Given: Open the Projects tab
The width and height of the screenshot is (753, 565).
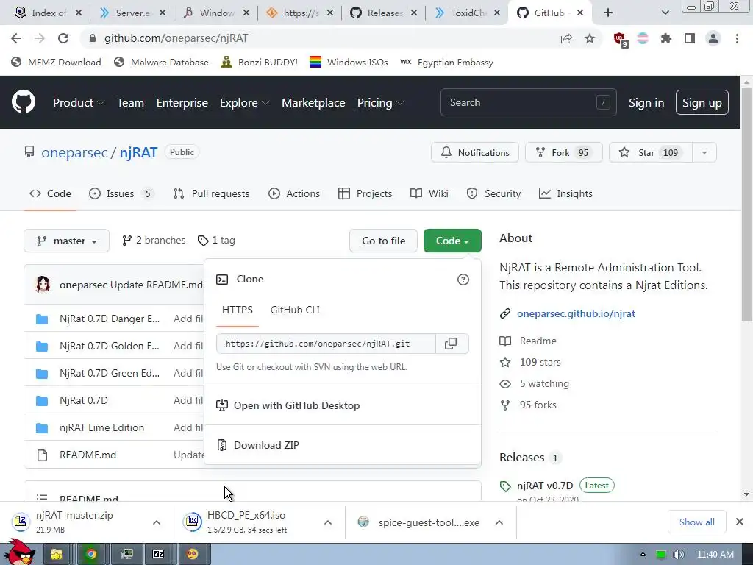Looking at the screenshot, I should (365, 193).
